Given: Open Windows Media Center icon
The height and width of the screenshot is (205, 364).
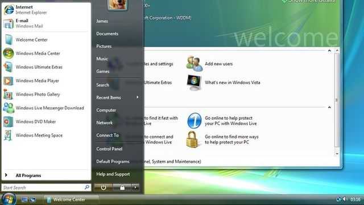Looking at the screenshot, I should pos(8,53).
